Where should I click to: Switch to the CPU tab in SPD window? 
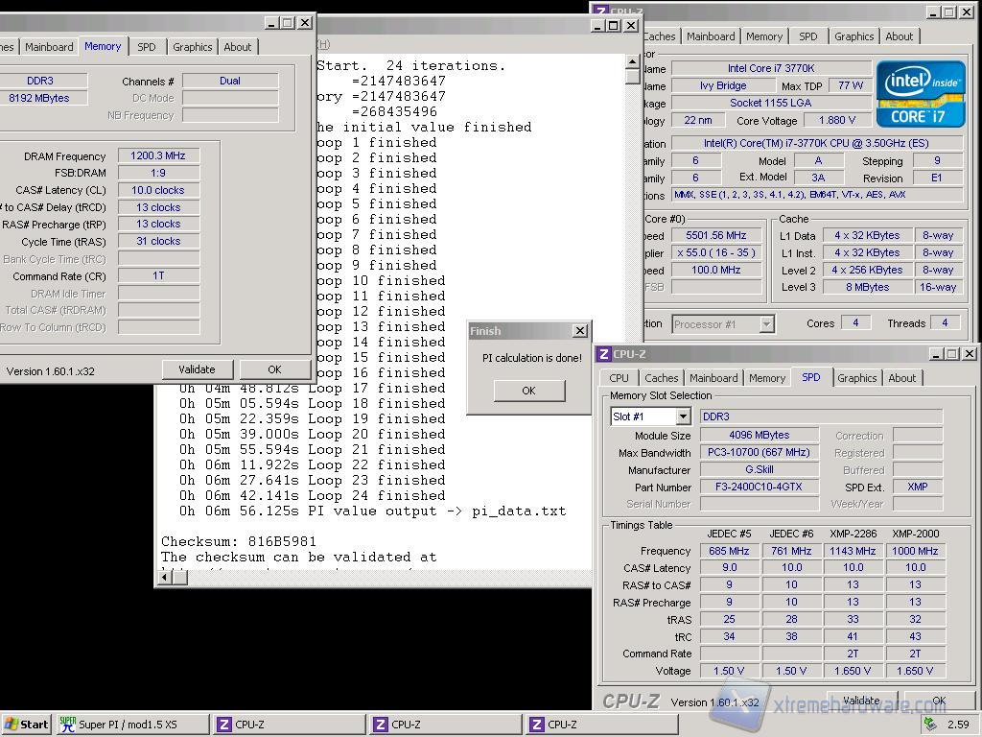coord(619,378)
